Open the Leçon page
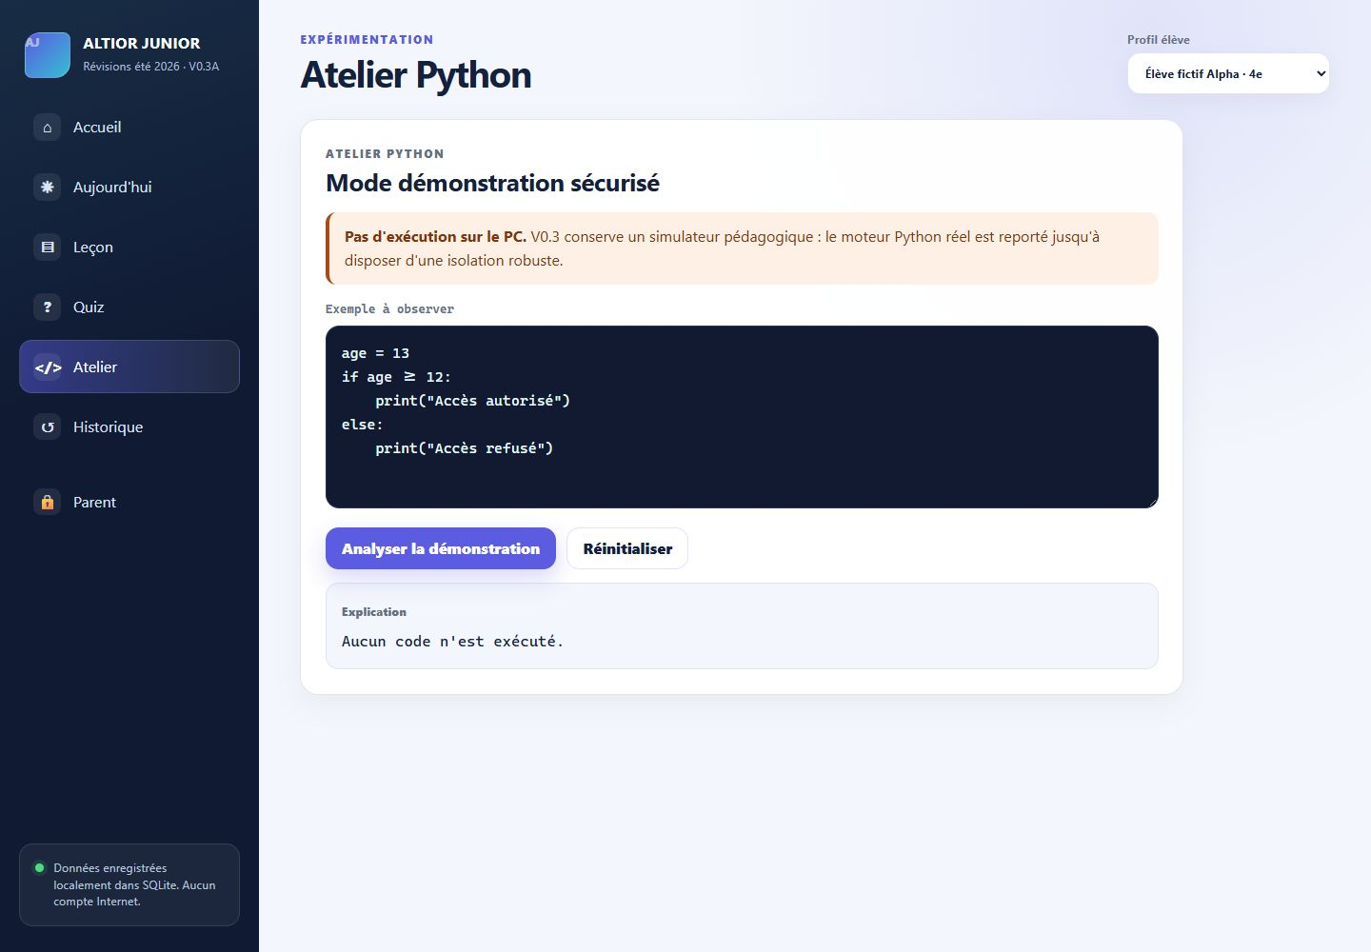The width and height of the screenshot is (1371, 952). [129, 248]
